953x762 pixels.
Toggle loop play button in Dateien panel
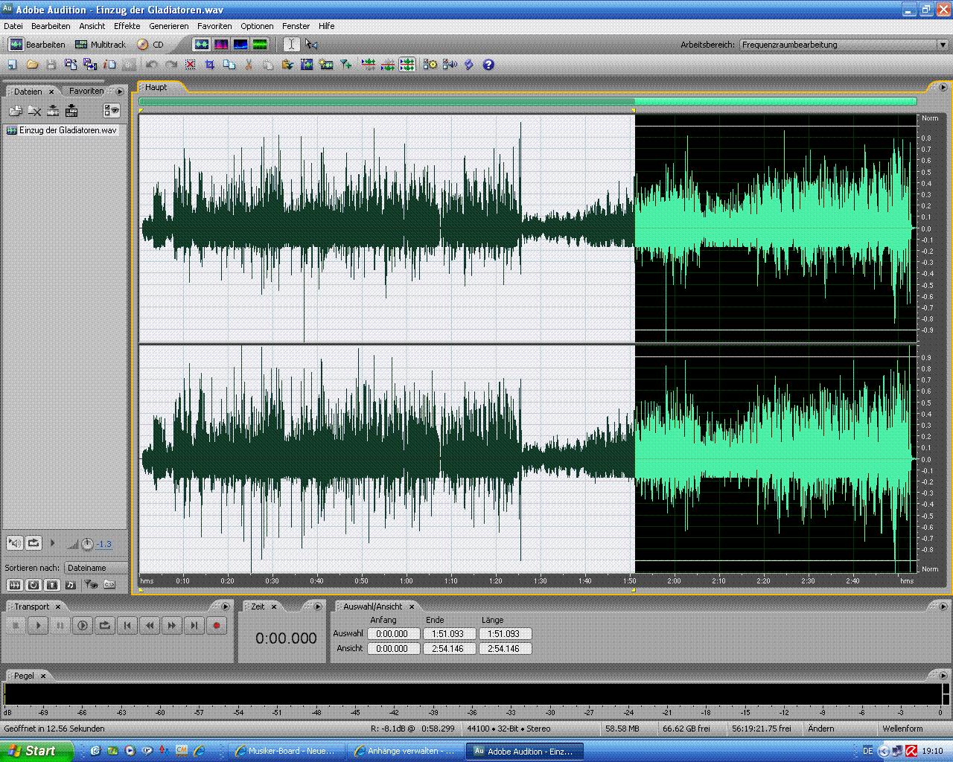(x=34, y=543)
